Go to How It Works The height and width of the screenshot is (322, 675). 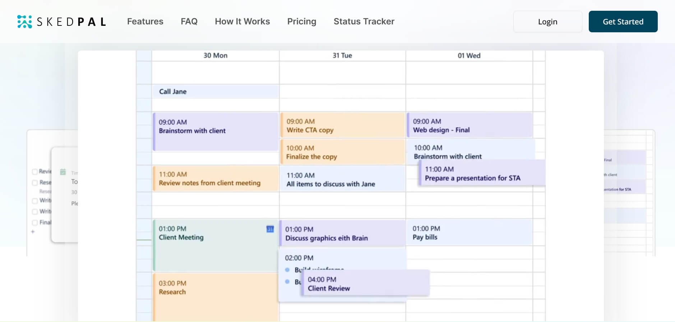[x=242, y=22]
